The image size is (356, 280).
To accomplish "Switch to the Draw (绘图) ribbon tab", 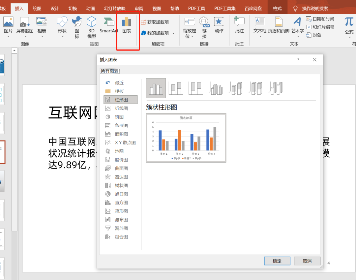I will [37, 9].
